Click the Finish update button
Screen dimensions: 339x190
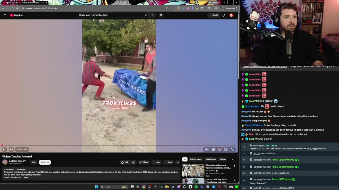[x=231, y=8]
